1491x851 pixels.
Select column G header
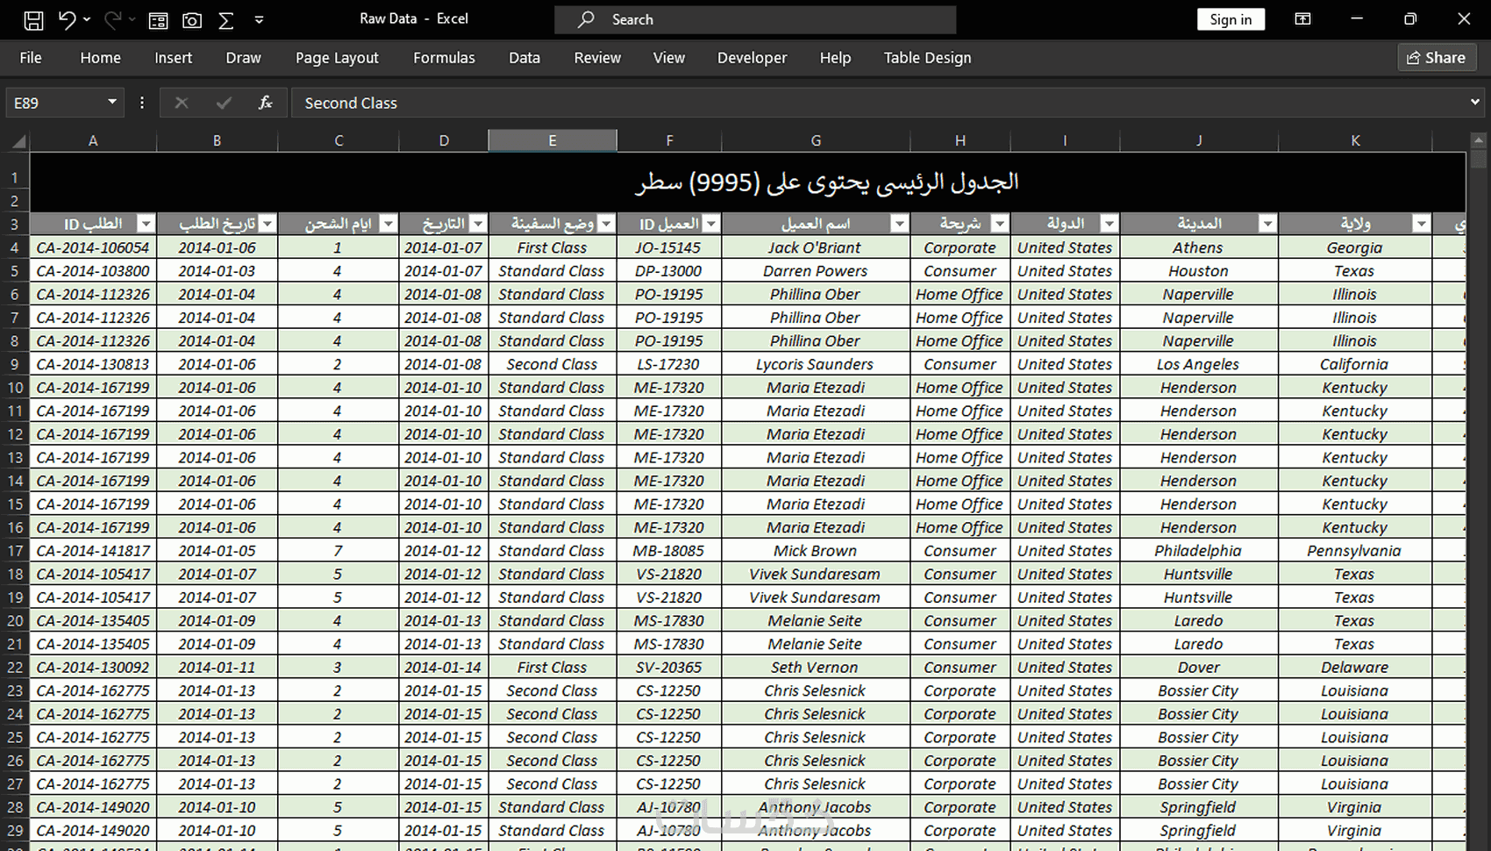click(x=816, y=140)
